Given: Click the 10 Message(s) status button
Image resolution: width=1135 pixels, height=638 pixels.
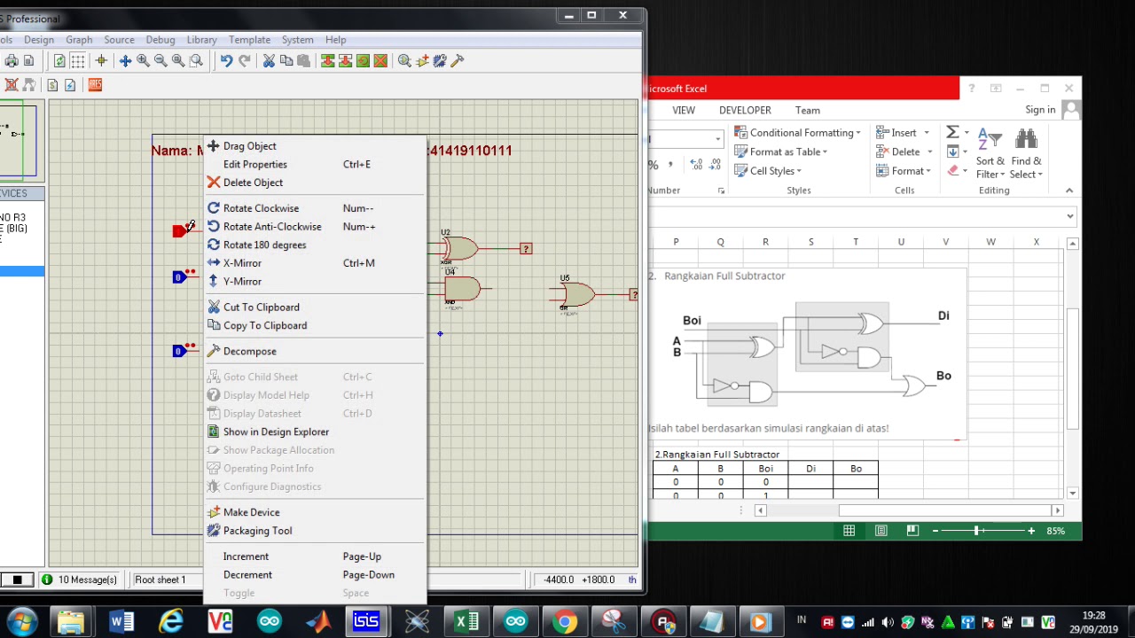Looking at the screenshot, I should click(x=80, y=580).
